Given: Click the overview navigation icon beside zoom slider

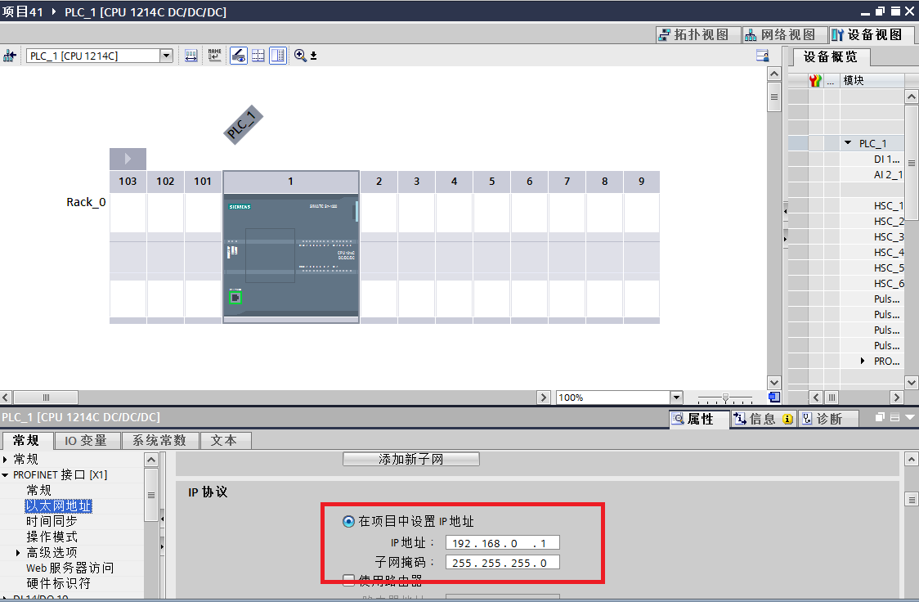Looking at the screenshot, I should coord(773,398).
